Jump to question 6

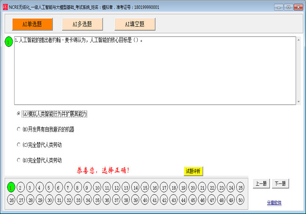pos(59,187)
